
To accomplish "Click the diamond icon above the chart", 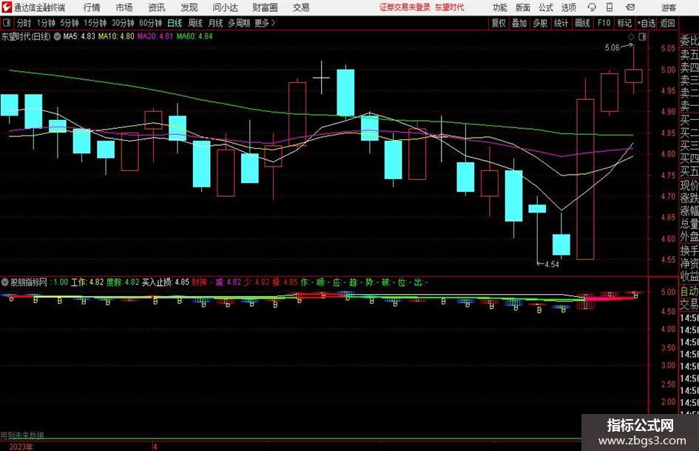I will coord(631,36).
